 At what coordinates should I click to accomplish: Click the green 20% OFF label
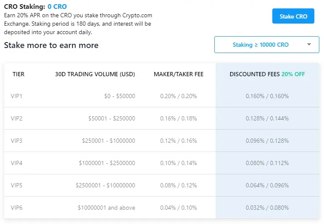[x=293, y=74]
